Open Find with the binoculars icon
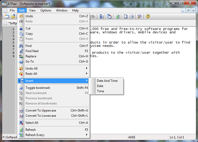Image resolution: width=198 pixels, height=142 pixels. click(x=54, y=46)
